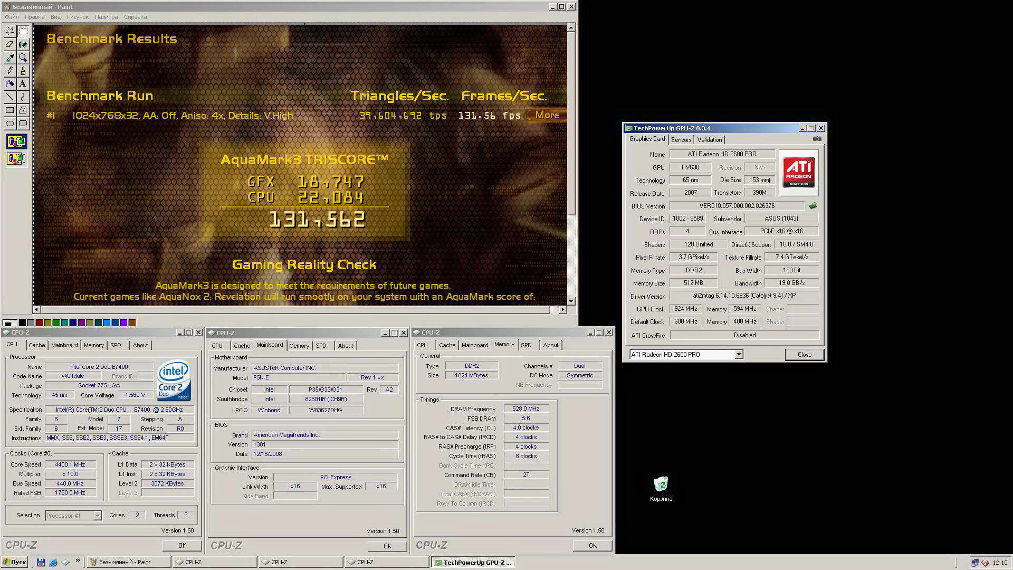Click the Close button in GPU-Z
The image size is (1013, 570).
805,355
